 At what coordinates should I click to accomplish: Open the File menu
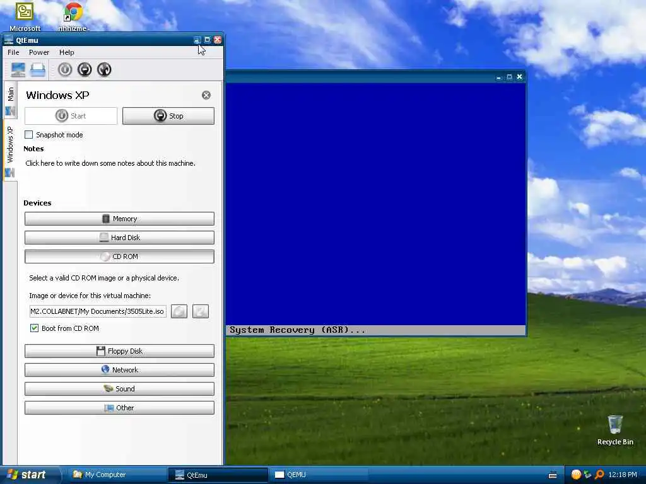[x=13, y=52]
